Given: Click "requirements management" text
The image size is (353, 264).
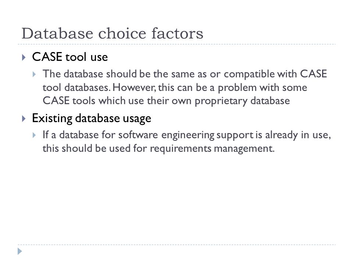Looking at the screenshot, I should click(x=212, y=148).
